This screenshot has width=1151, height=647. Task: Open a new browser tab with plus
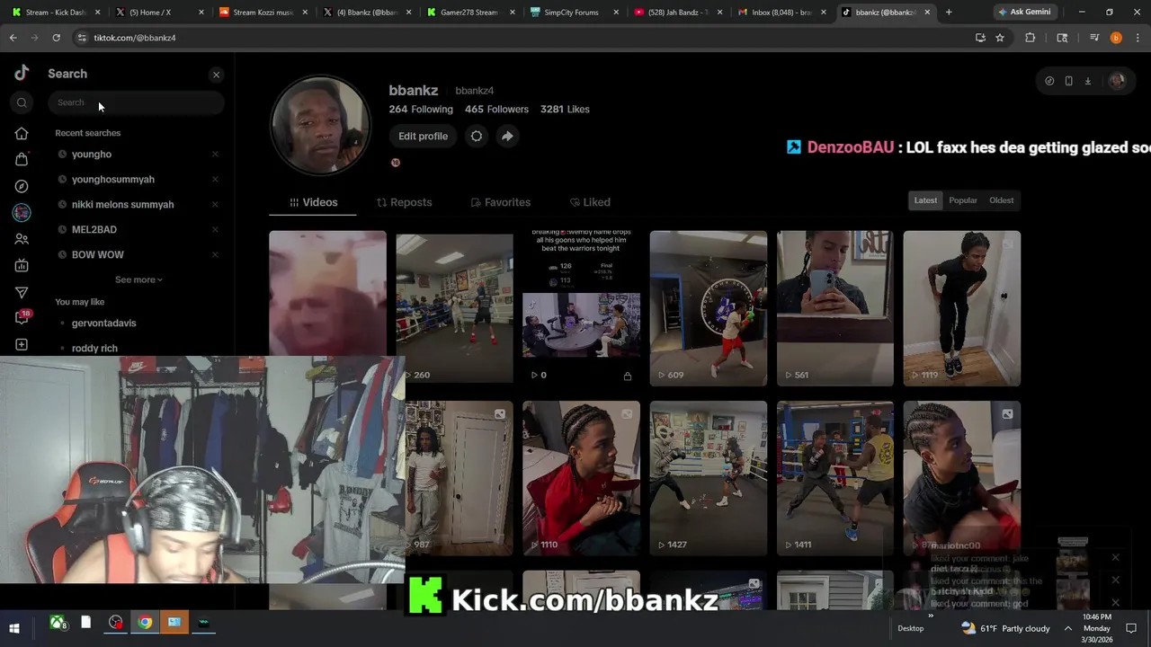(x=949, y=12)
